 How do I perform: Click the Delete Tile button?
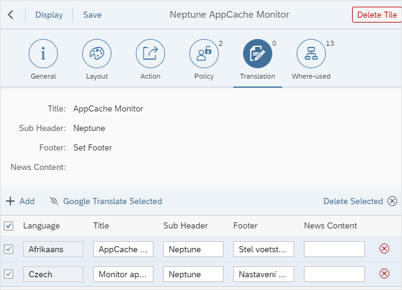tap(377, 15)
